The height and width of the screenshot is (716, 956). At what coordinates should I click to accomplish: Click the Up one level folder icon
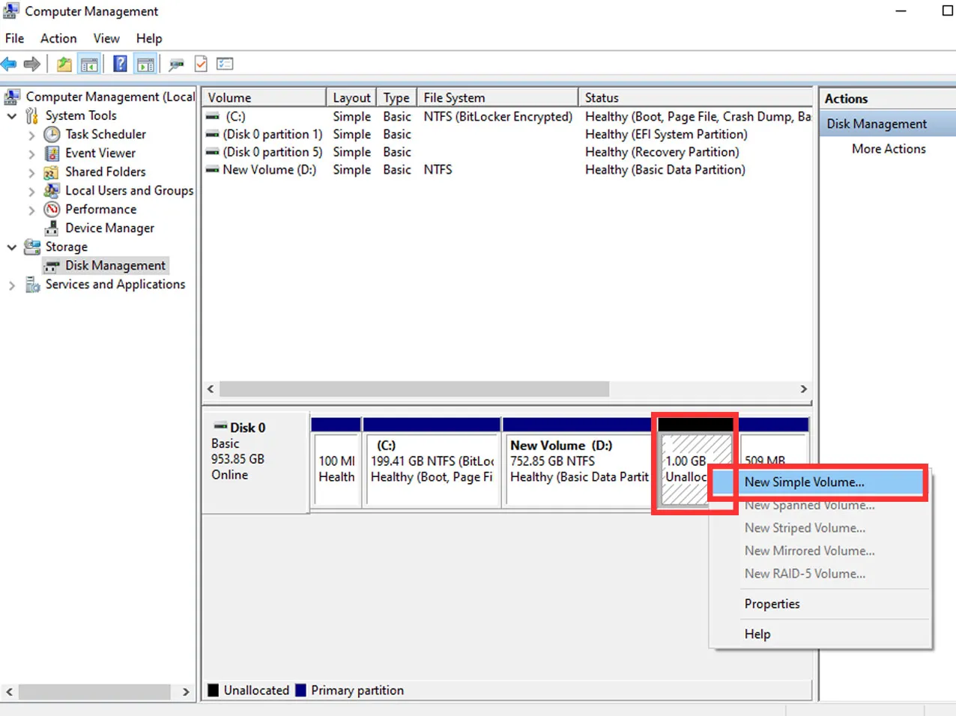click(x=64, y=64)
